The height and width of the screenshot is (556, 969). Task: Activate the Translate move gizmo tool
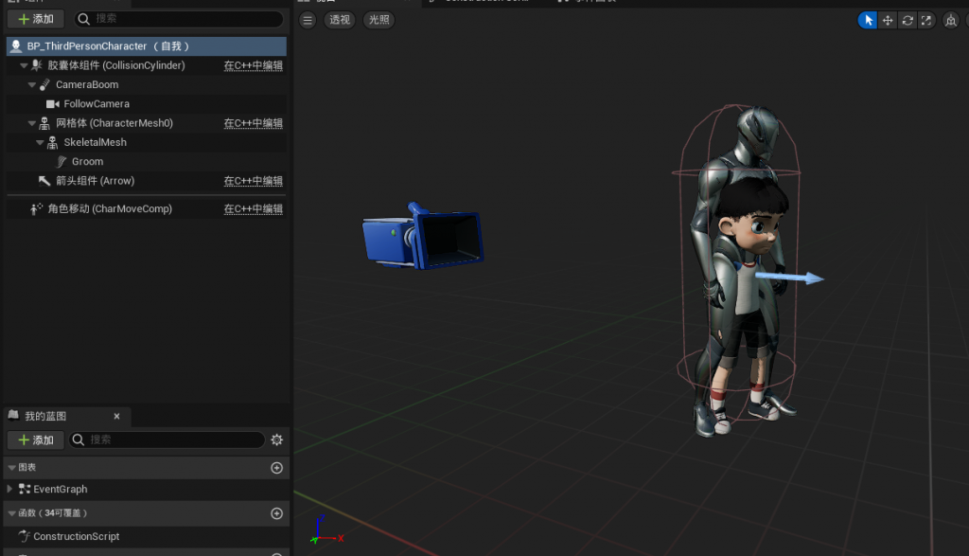coord(888,21)
